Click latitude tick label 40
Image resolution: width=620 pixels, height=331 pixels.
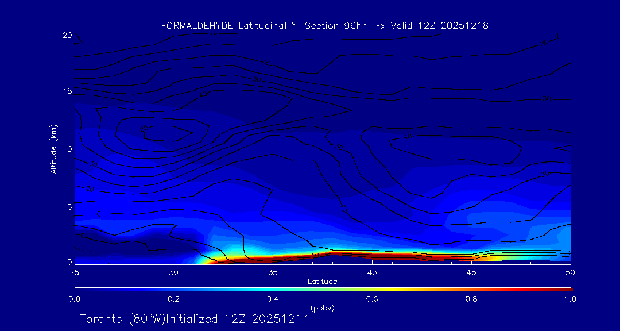coord(372,271)
